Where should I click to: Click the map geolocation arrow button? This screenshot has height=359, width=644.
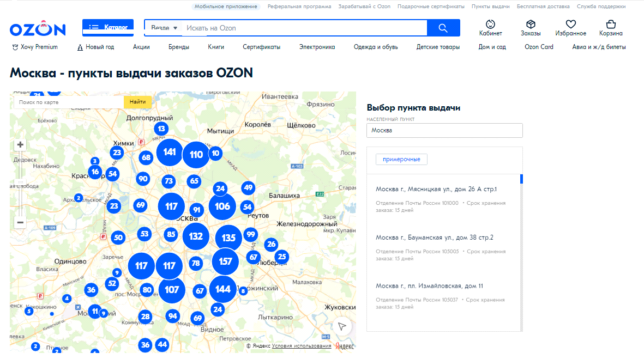(342, 326)
